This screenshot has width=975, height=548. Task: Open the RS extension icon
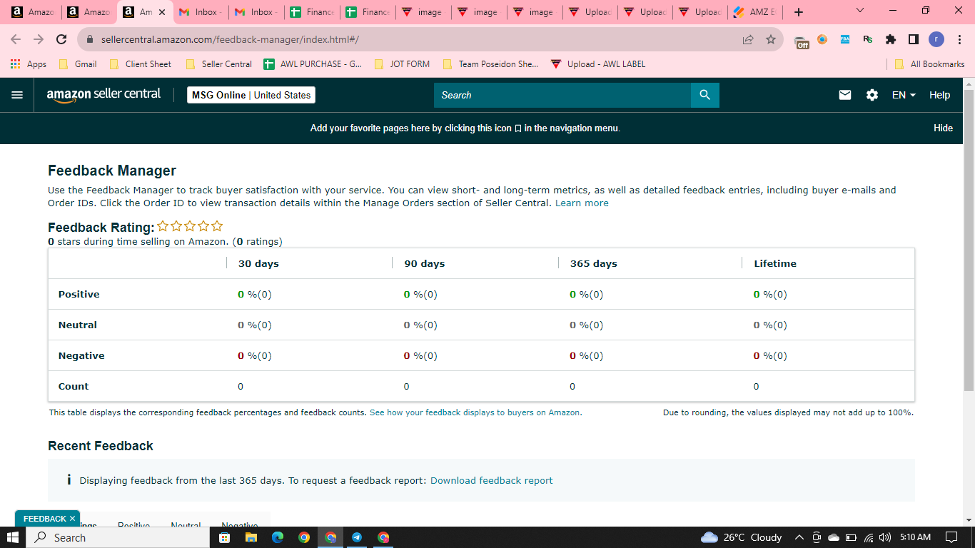coord(867,39)
